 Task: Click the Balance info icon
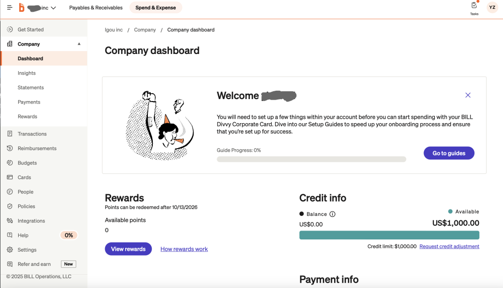[x=333, y=214]
